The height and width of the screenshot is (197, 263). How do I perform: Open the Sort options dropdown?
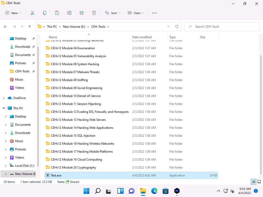click(112, 13)
